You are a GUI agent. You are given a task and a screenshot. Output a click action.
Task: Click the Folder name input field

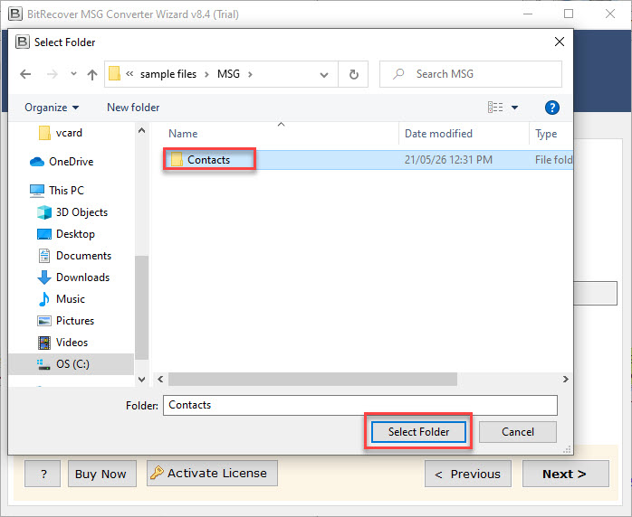pyautogui.click(x=360, y=405)
